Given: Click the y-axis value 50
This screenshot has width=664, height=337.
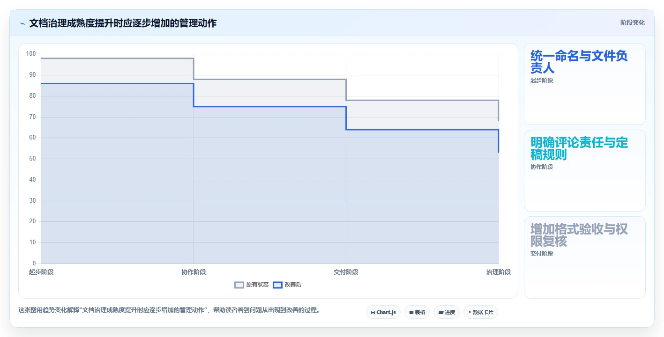Looking at the screenshot, I should (x=33, y=159).
